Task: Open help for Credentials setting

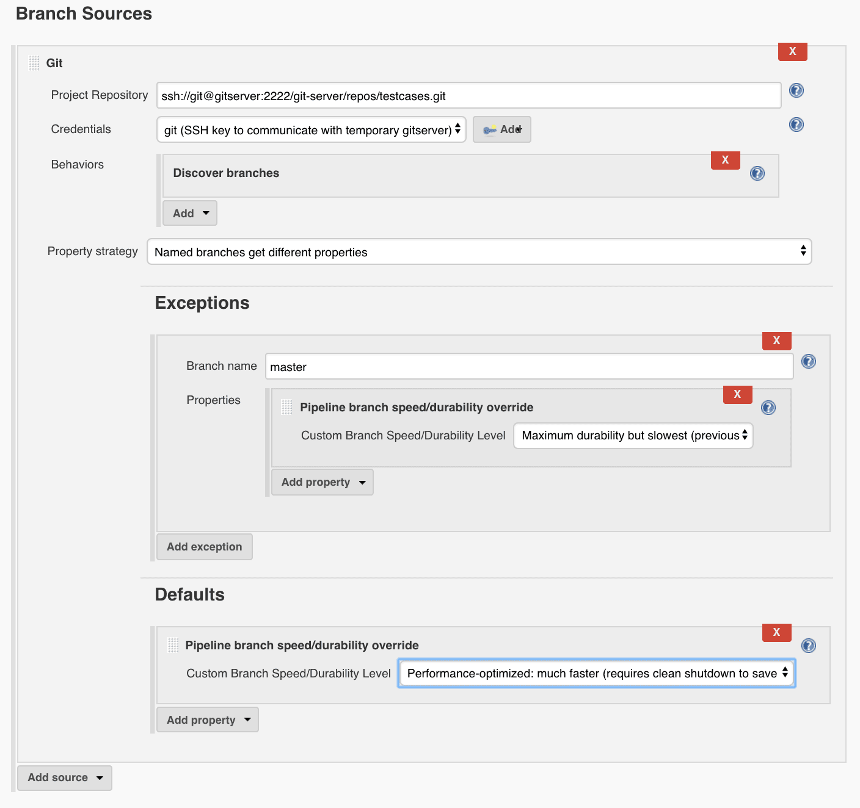Action: coord(796,124)
